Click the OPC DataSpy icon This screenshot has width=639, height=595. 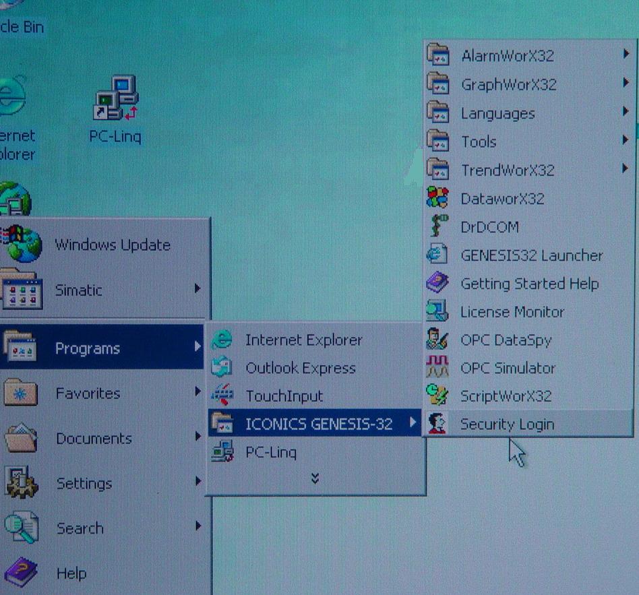(437, 339)
